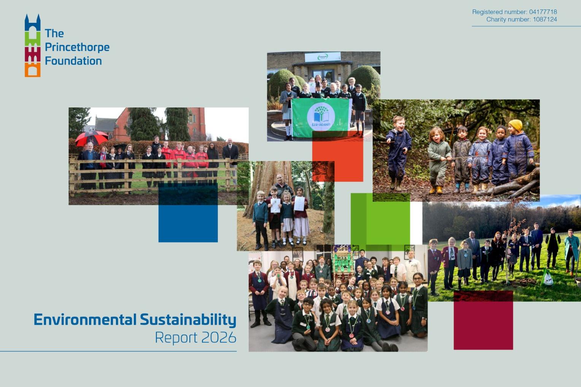
Task: Open the Eco-Schools green flag photo
Action: pos(324,96)
